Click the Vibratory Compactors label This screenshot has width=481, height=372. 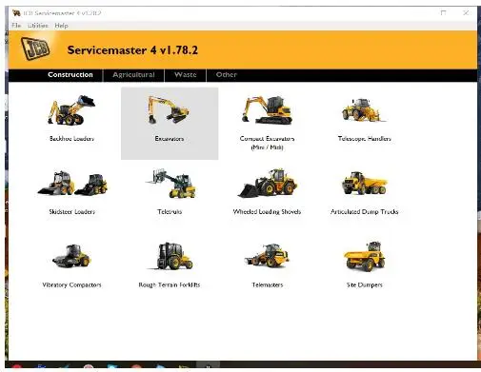pyautogui.click(x=71, y=284)
